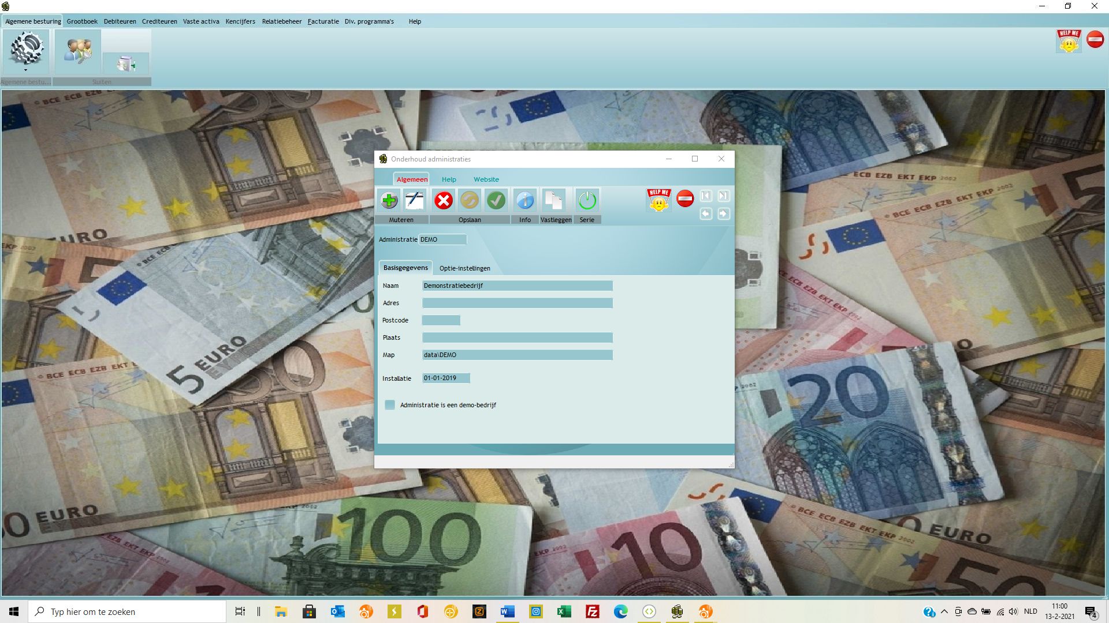Open the Grootboek menu
Viewport: 1109px width, 623px height.
pos(82,21)
